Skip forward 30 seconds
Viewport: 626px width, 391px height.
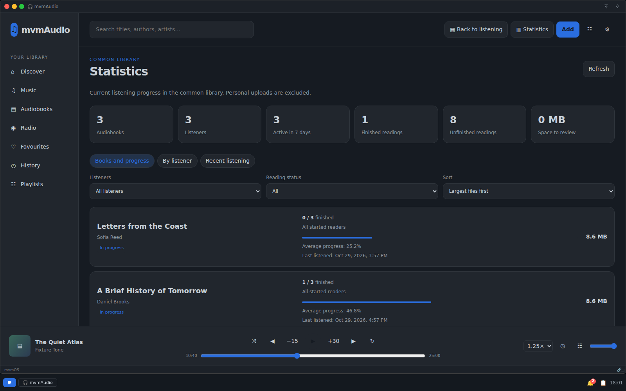[x=333, y=341]
